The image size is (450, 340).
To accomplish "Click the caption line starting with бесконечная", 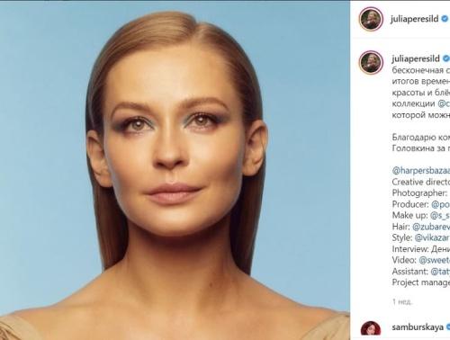I will tap(421, 70).
